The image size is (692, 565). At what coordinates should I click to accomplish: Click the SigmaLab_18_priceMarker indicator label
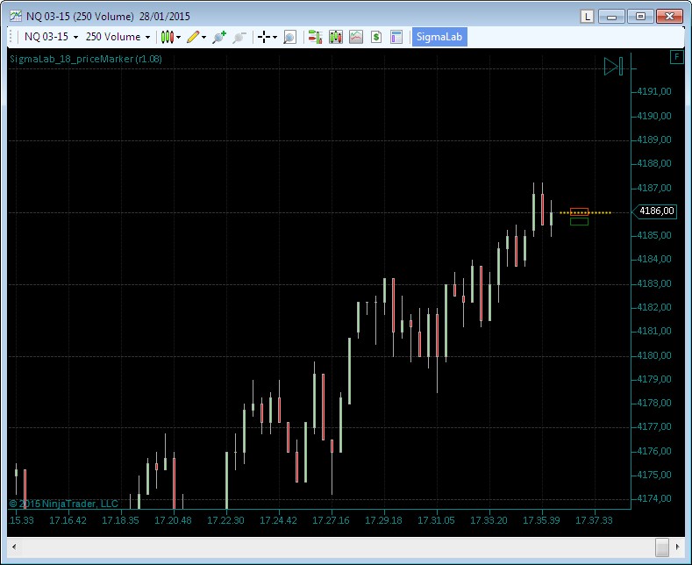point(86,59)
